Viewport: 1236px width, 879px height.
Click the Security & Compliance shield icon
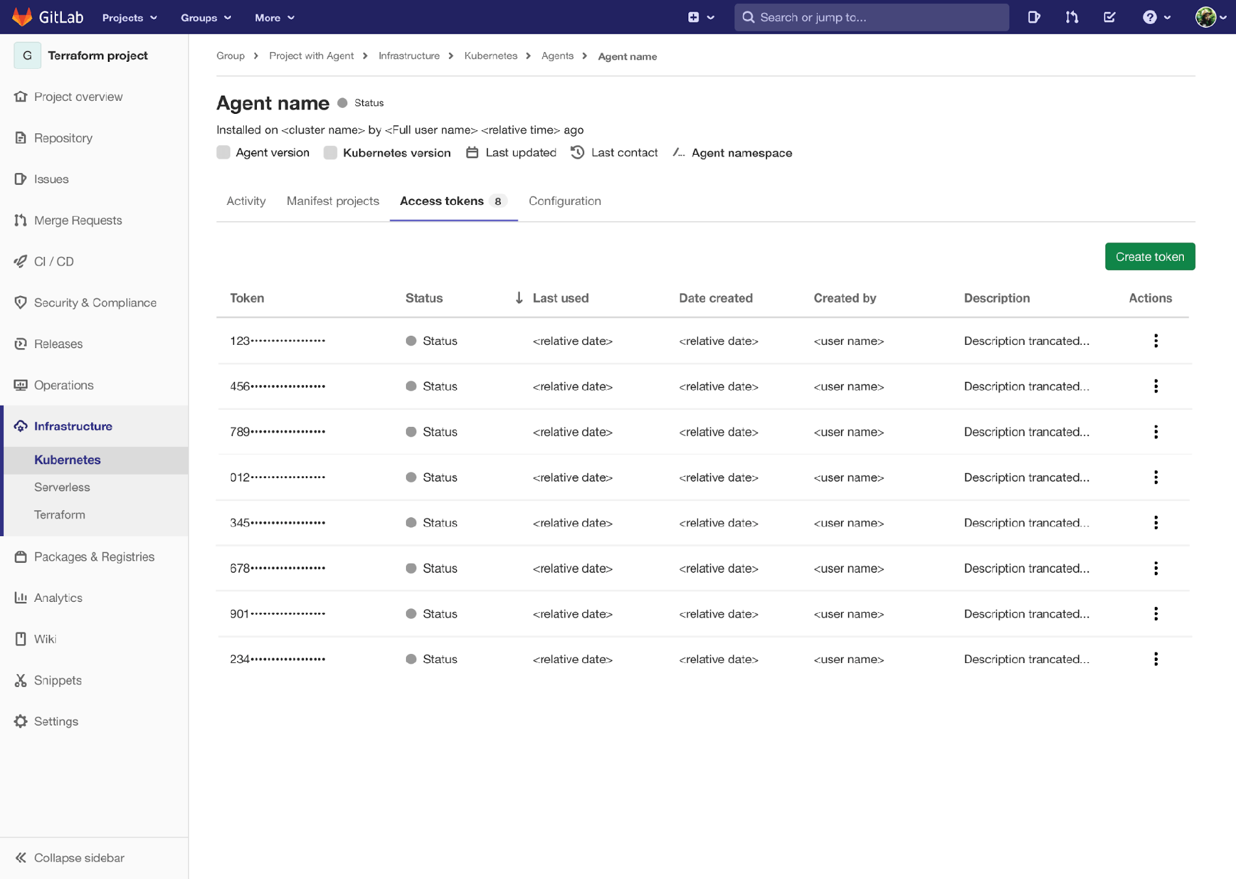pos(20,303)
